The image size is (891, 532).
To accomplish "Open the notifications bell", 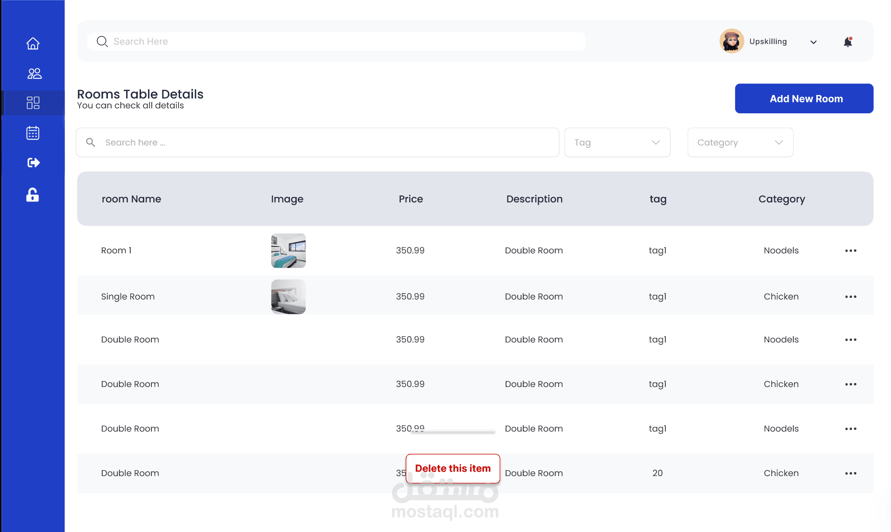I will (x=848, y=42).
